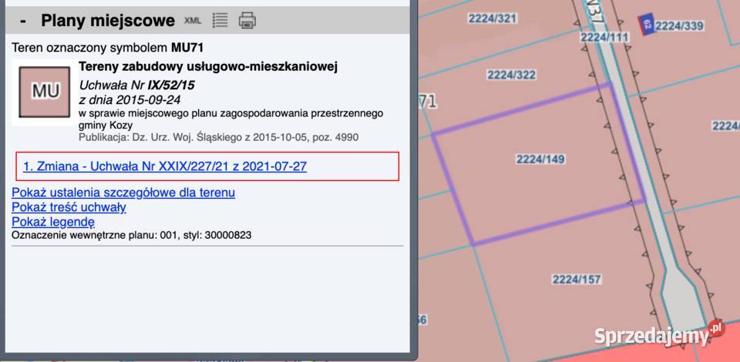Click the list view icon
Screen dimensions: 740x362
(x=220, y=20)
